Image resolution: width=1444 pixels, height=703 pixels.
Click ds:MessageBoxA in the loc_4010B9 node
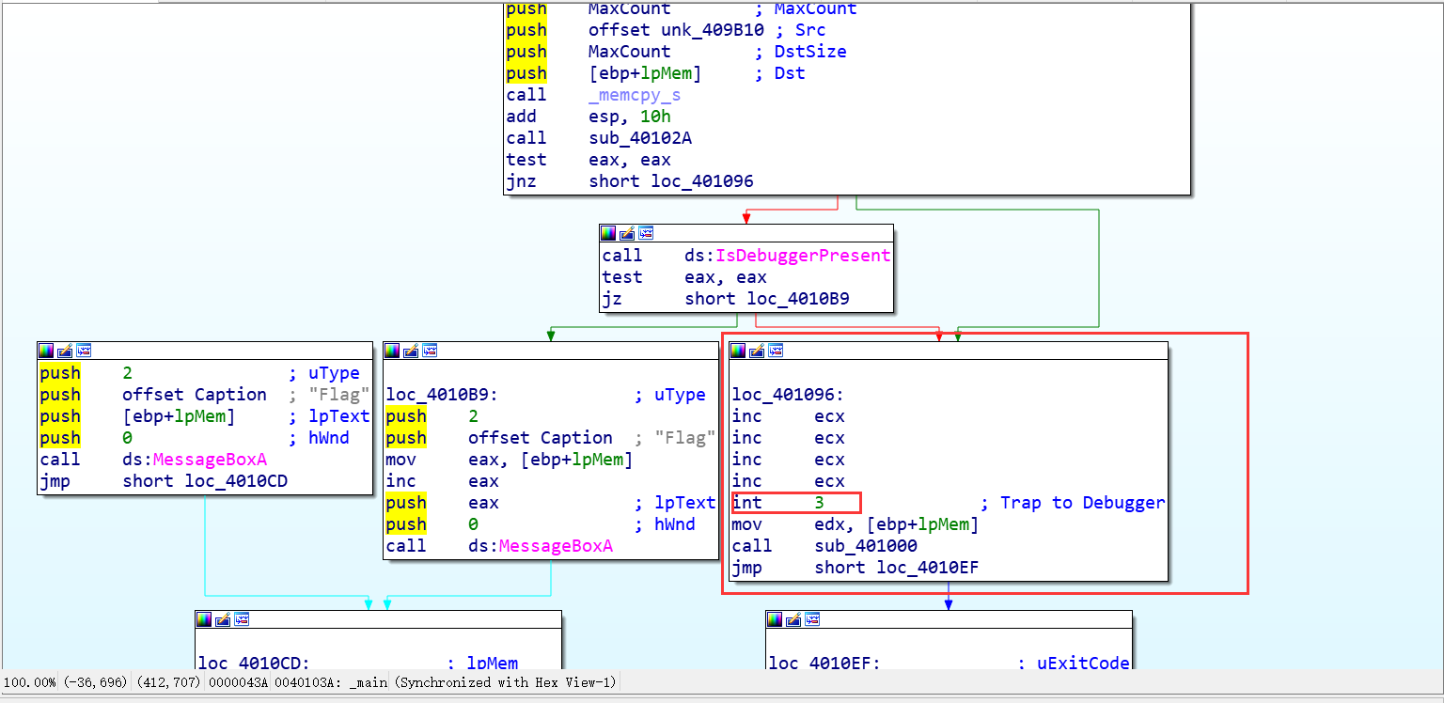[x=541, y=546]
